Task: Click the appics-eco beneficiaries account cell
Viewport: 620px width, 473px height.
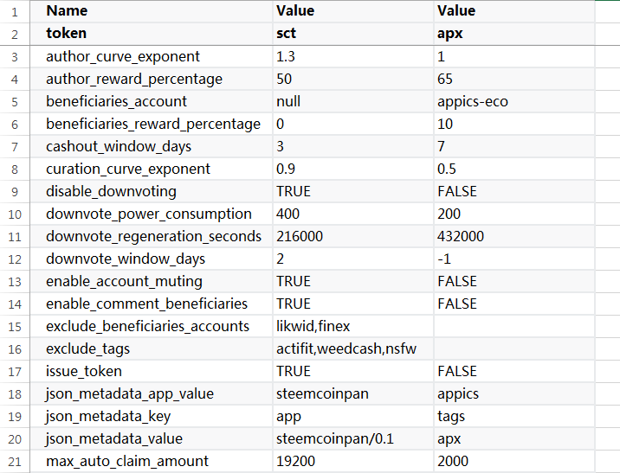Action: (x=473, y=101)
